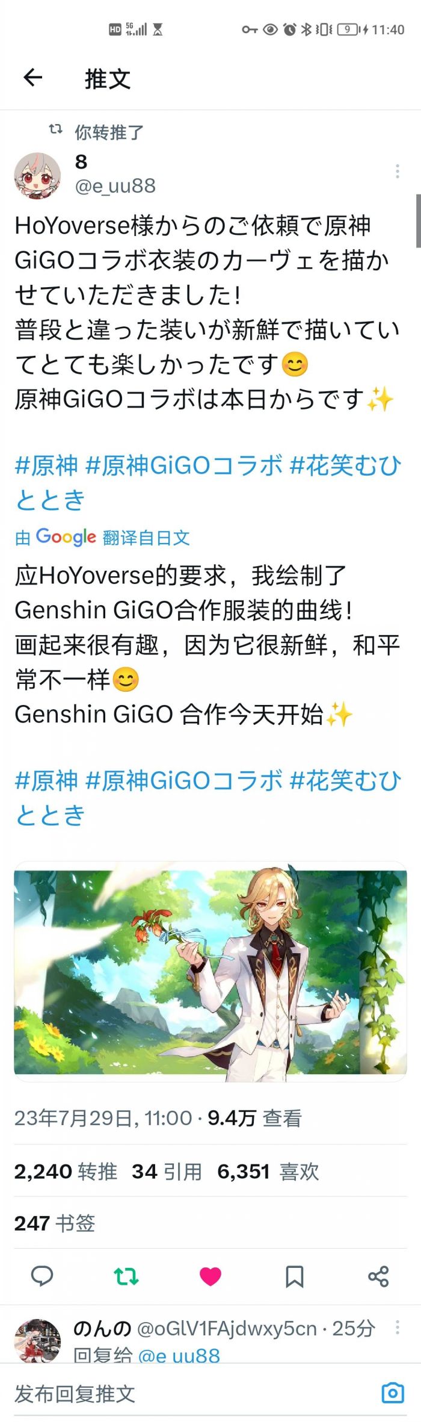This screenshot has height=1422, width=421.
Task: Open the @e_uu88 handle under the name
Action: coord(115,186)
